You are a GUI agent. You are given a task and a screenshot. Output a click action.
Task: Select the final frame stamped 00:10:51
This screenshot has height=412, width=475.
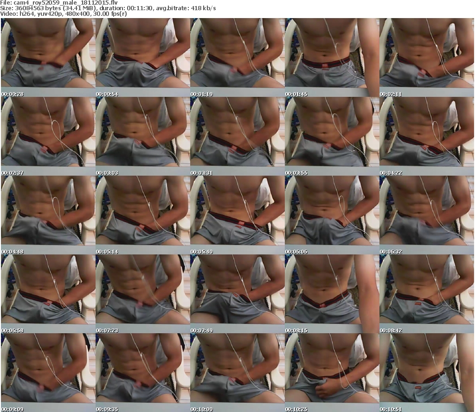point(427,373)
